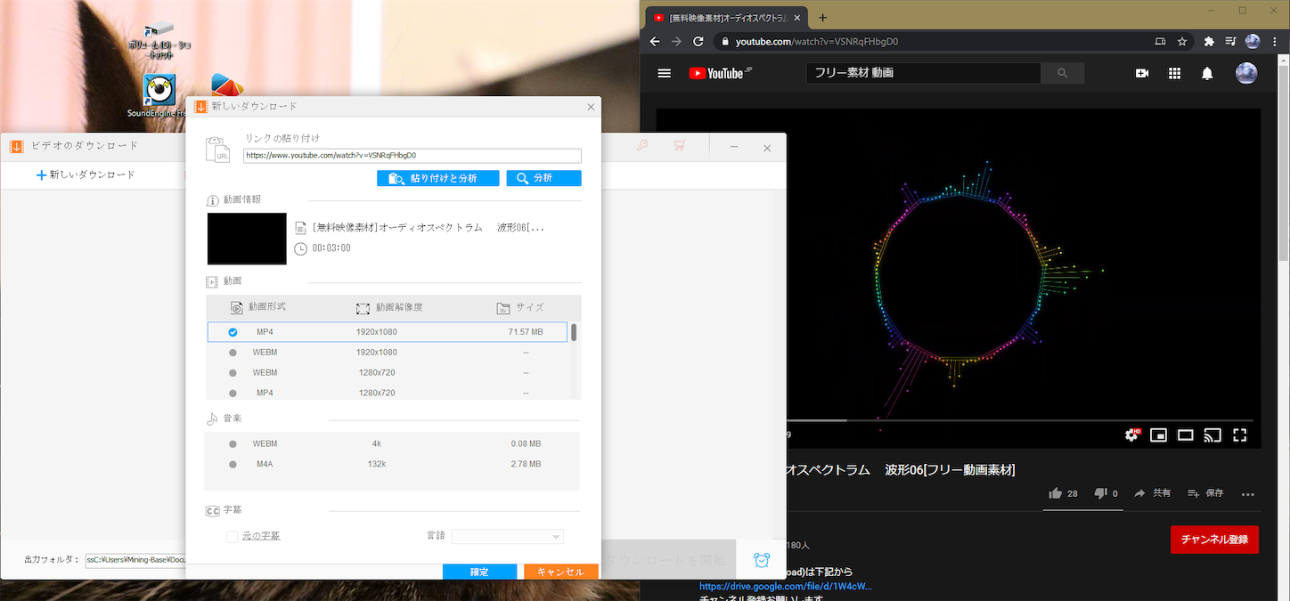Enter fullscreen on the YouTube player
This screenshot has width=1290, height=601.
[1239, 435]
